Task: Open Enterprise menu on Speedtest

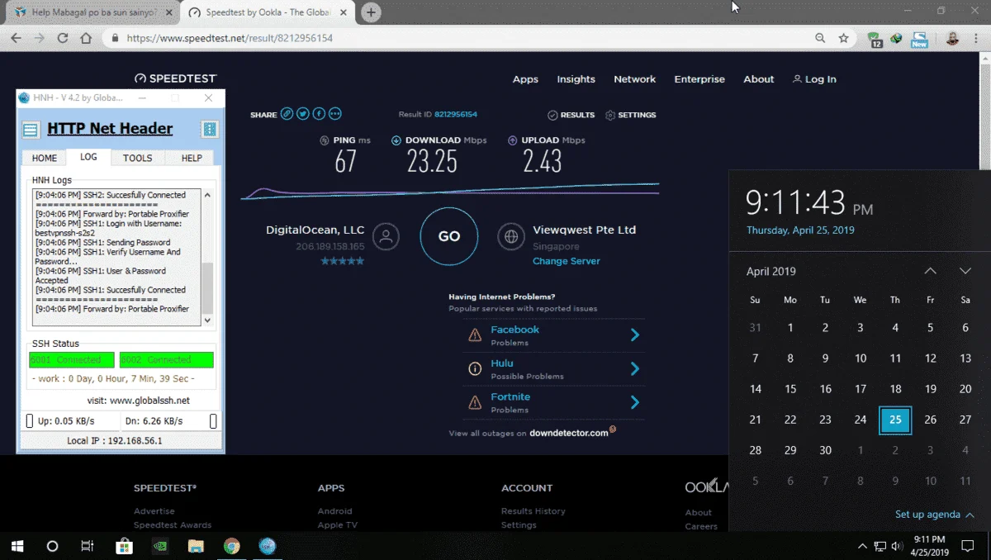Action: 699,79
